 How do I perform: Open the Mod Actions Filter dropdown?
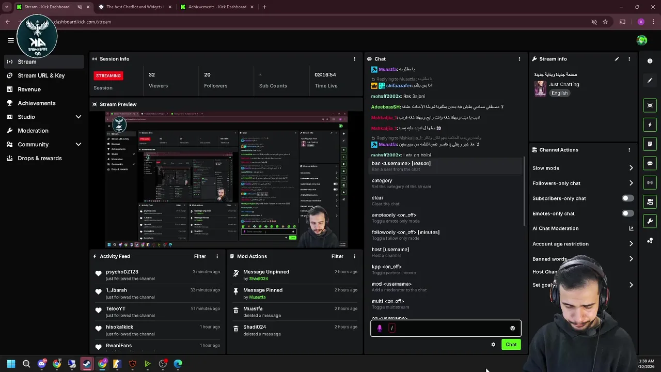tap(337, 256)
